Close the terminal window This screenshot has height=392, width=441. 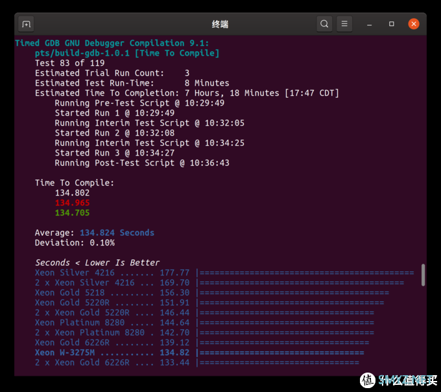(x=414, y=24)
